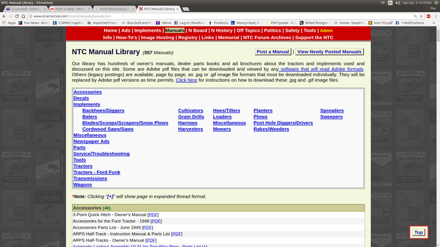Open the adblock extension icon
The image size is (440, 247).
[428, 16]
